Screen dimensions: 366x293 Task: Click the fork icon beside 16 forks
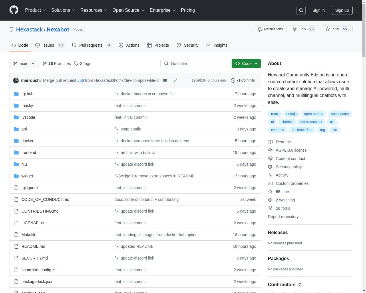click(270, 208)
